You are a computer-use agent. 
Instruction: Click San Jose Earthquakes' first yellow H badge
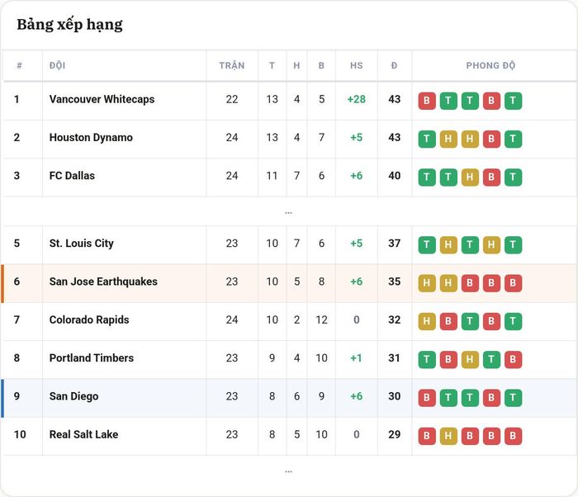427,283
